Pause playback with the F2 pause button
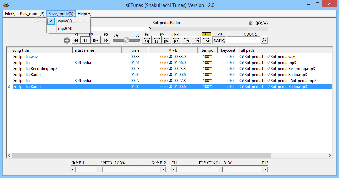The height and width of the screenshot is (178, 339). (x=86, y=40)
